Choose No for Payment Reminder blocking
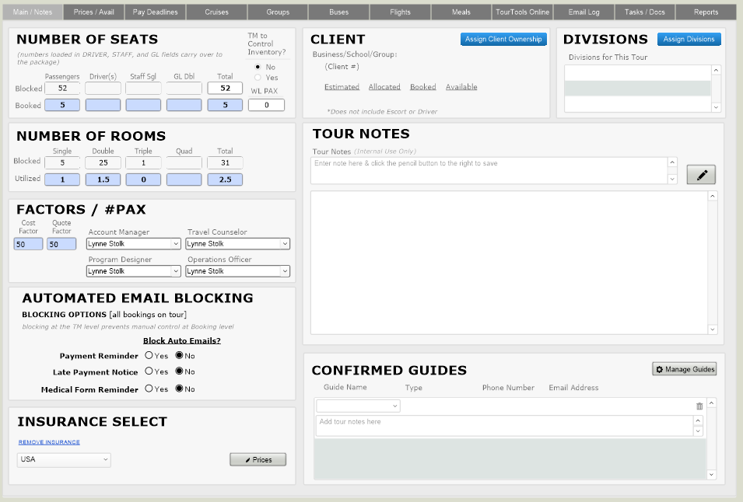The image size is (743, 502). pos(179,355)
